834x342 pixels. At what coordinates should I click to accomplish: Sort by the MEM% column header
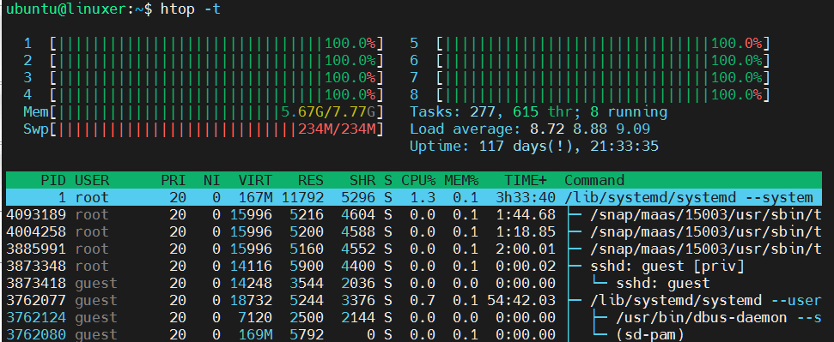(462, 181)
